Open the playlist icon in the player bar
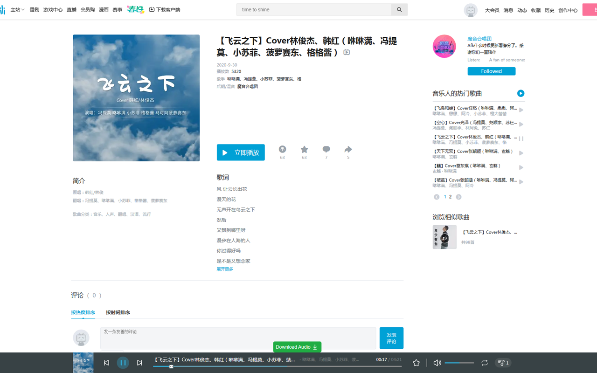The image size is (597, 373). pos(503,362)
